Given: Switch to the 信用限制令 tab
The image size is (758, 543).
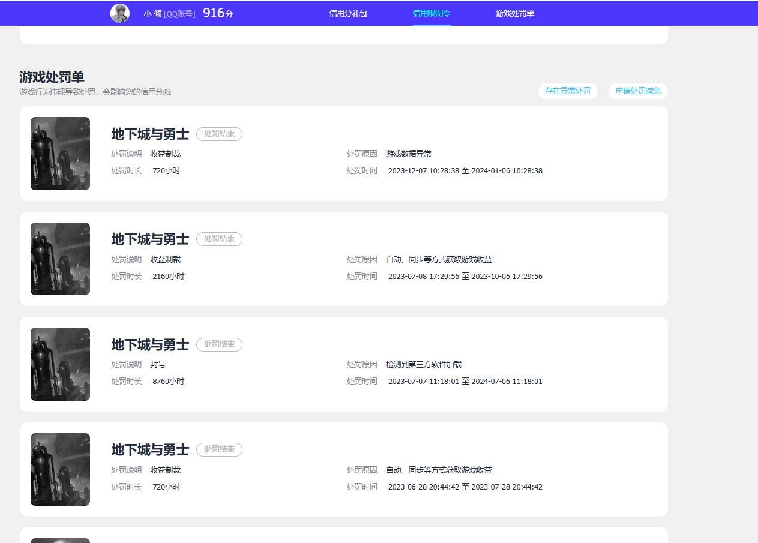Looking at the screenshot, I should [x=432, y=13].
